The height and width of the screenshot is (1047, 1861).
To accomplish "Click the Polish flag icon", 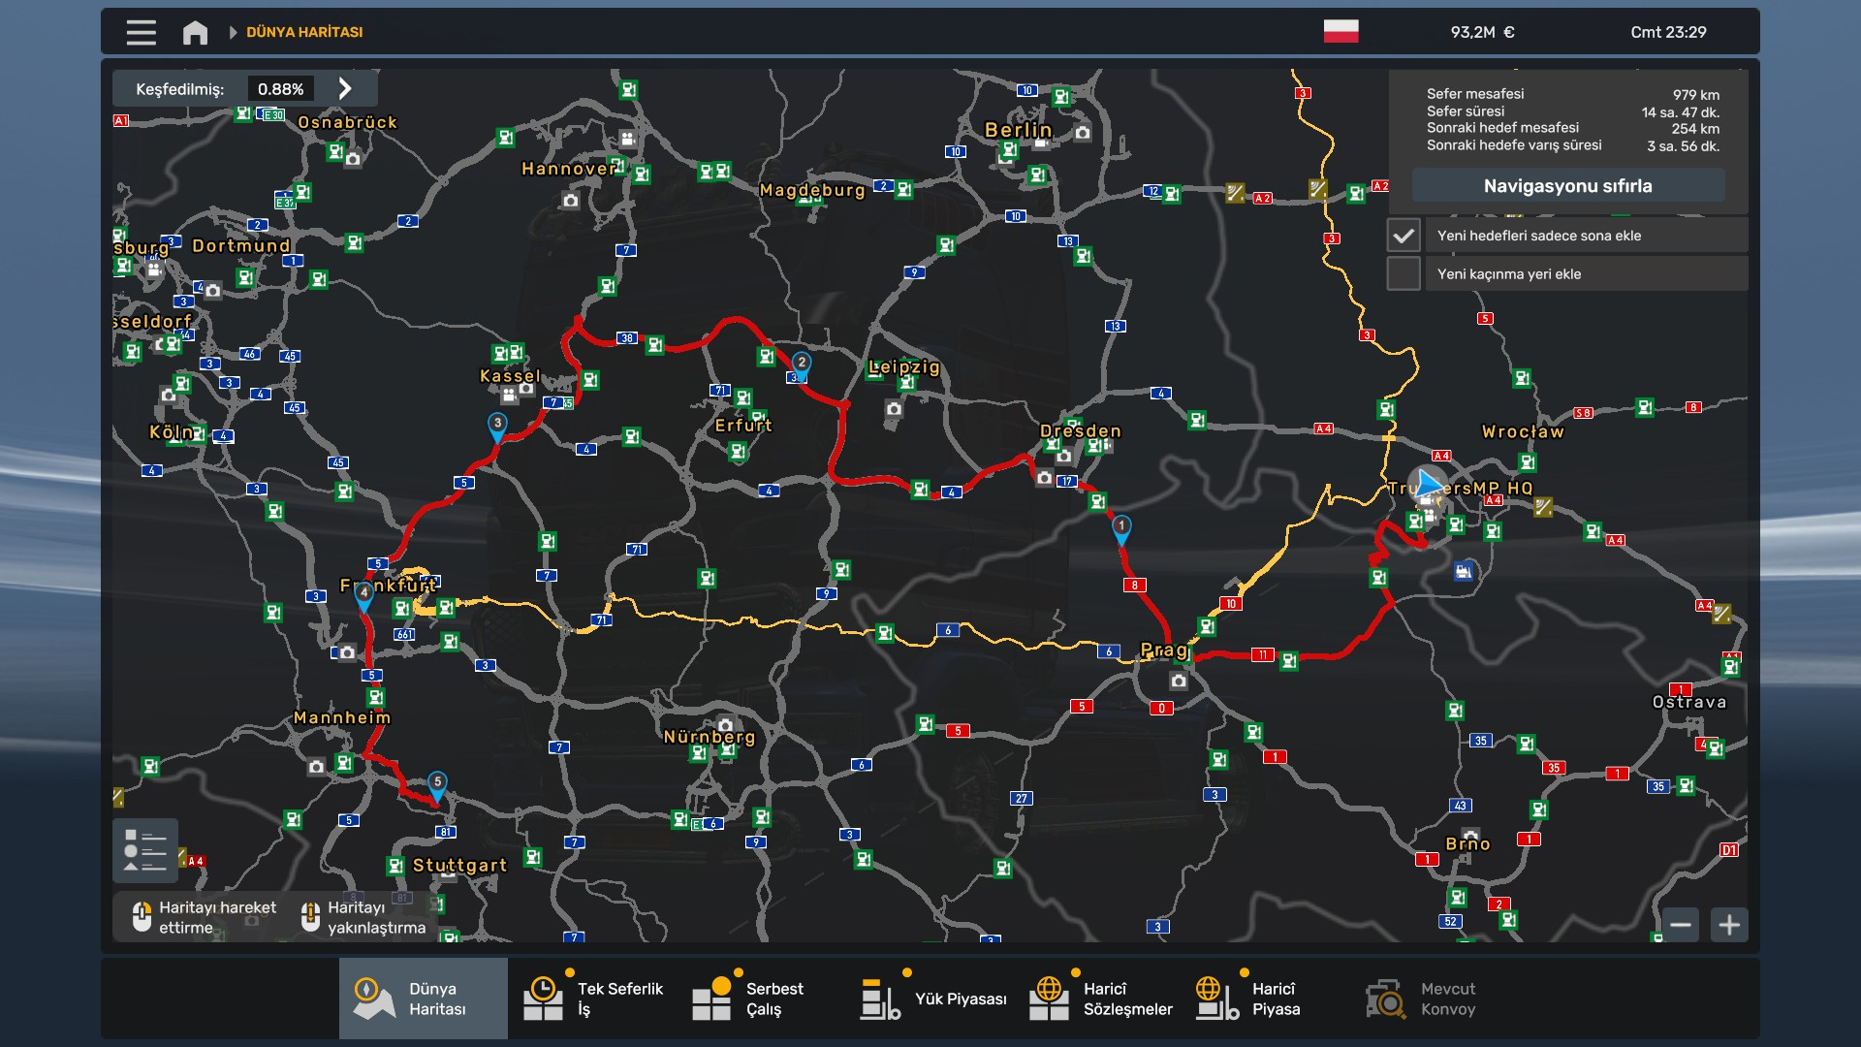I will click(x=1341, y=32).
